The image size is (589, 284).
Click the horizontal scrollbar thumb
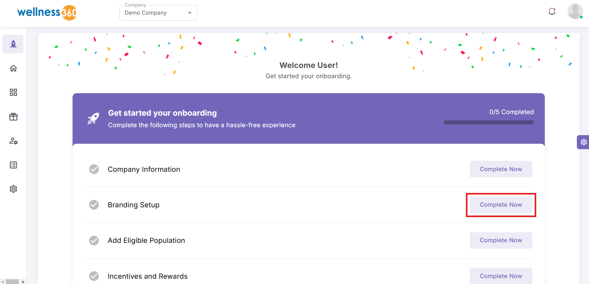click(12, 282)
